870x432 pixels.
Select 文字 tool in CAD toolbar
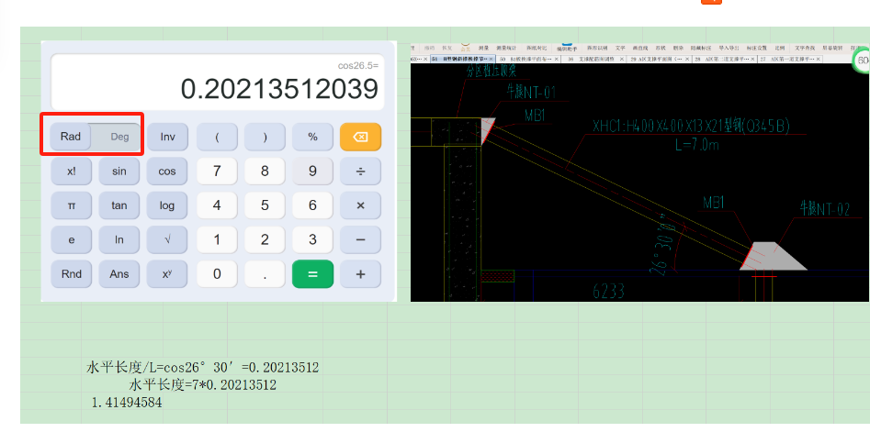click(620, 49)
